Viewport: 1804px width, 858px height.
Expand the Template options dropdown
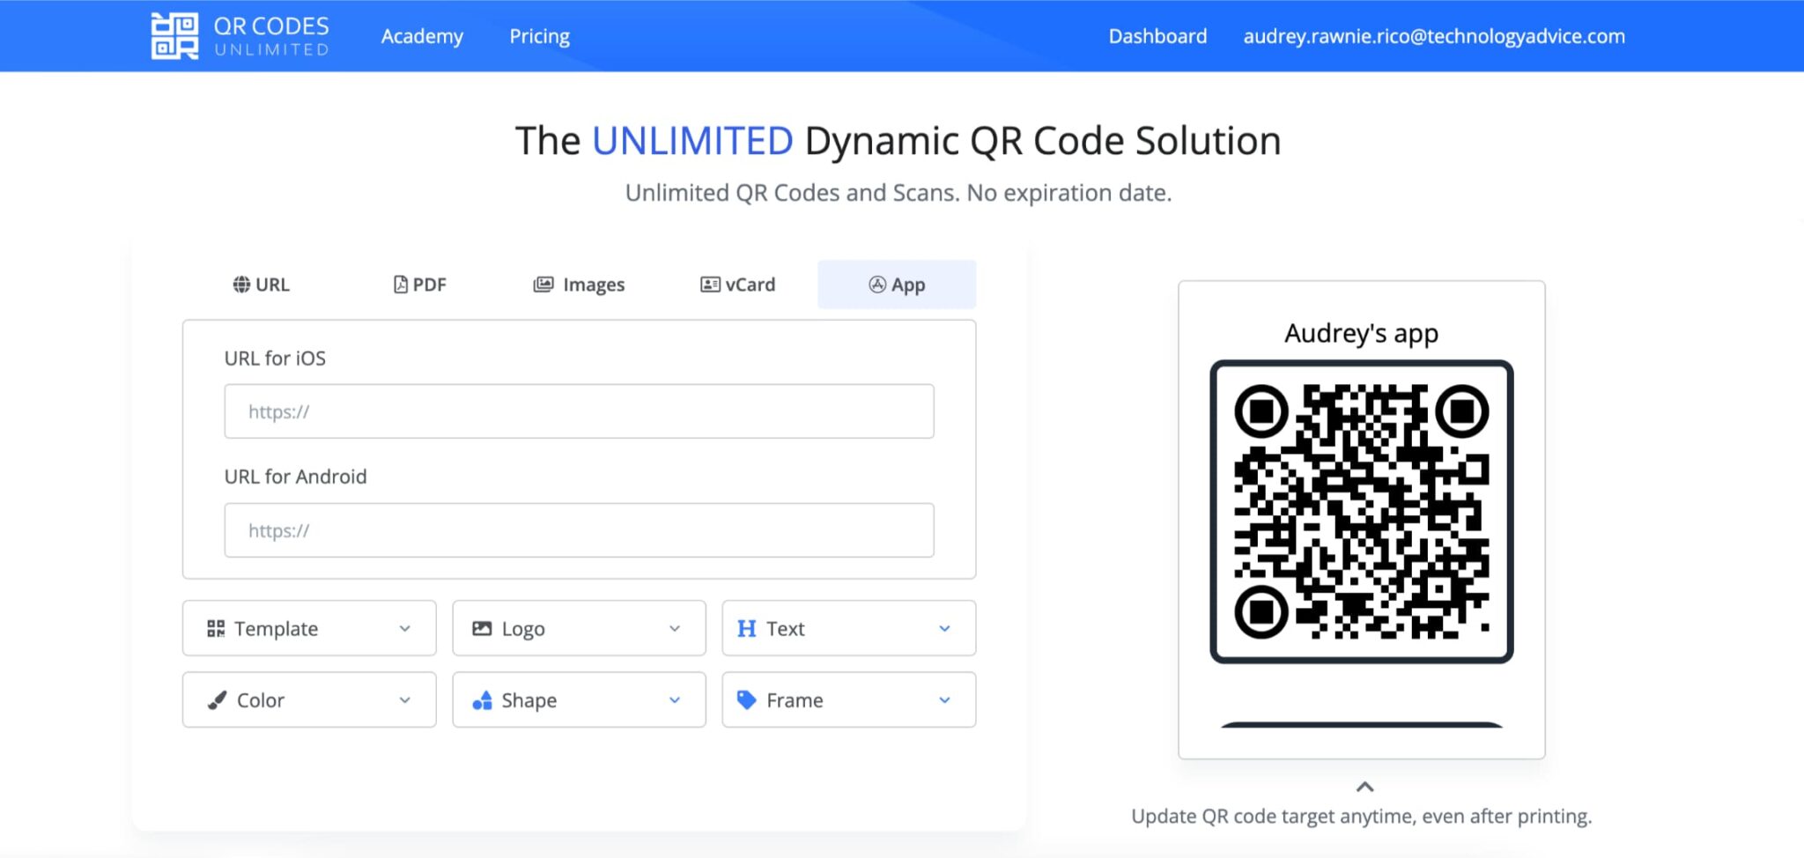405,627
